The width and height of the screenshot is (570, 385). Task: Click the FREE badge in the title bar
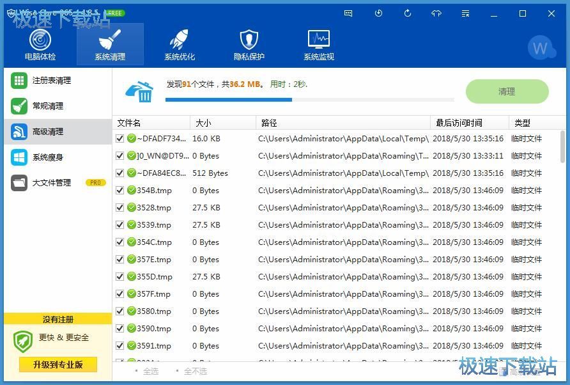coord(115,13)
